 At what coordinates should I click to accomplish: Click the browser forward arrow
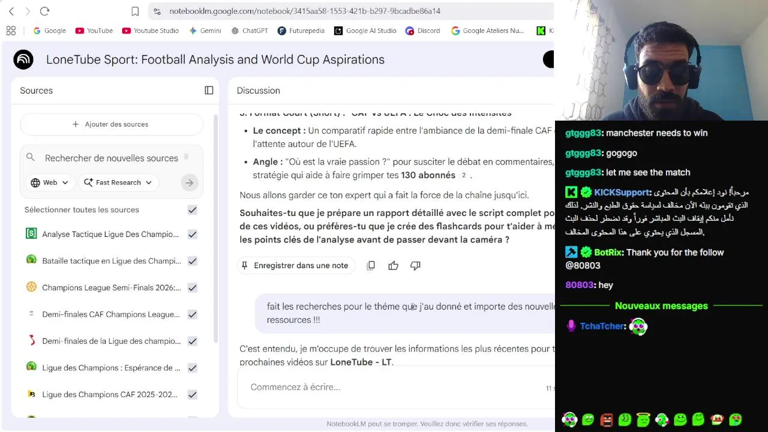[28, 11]
